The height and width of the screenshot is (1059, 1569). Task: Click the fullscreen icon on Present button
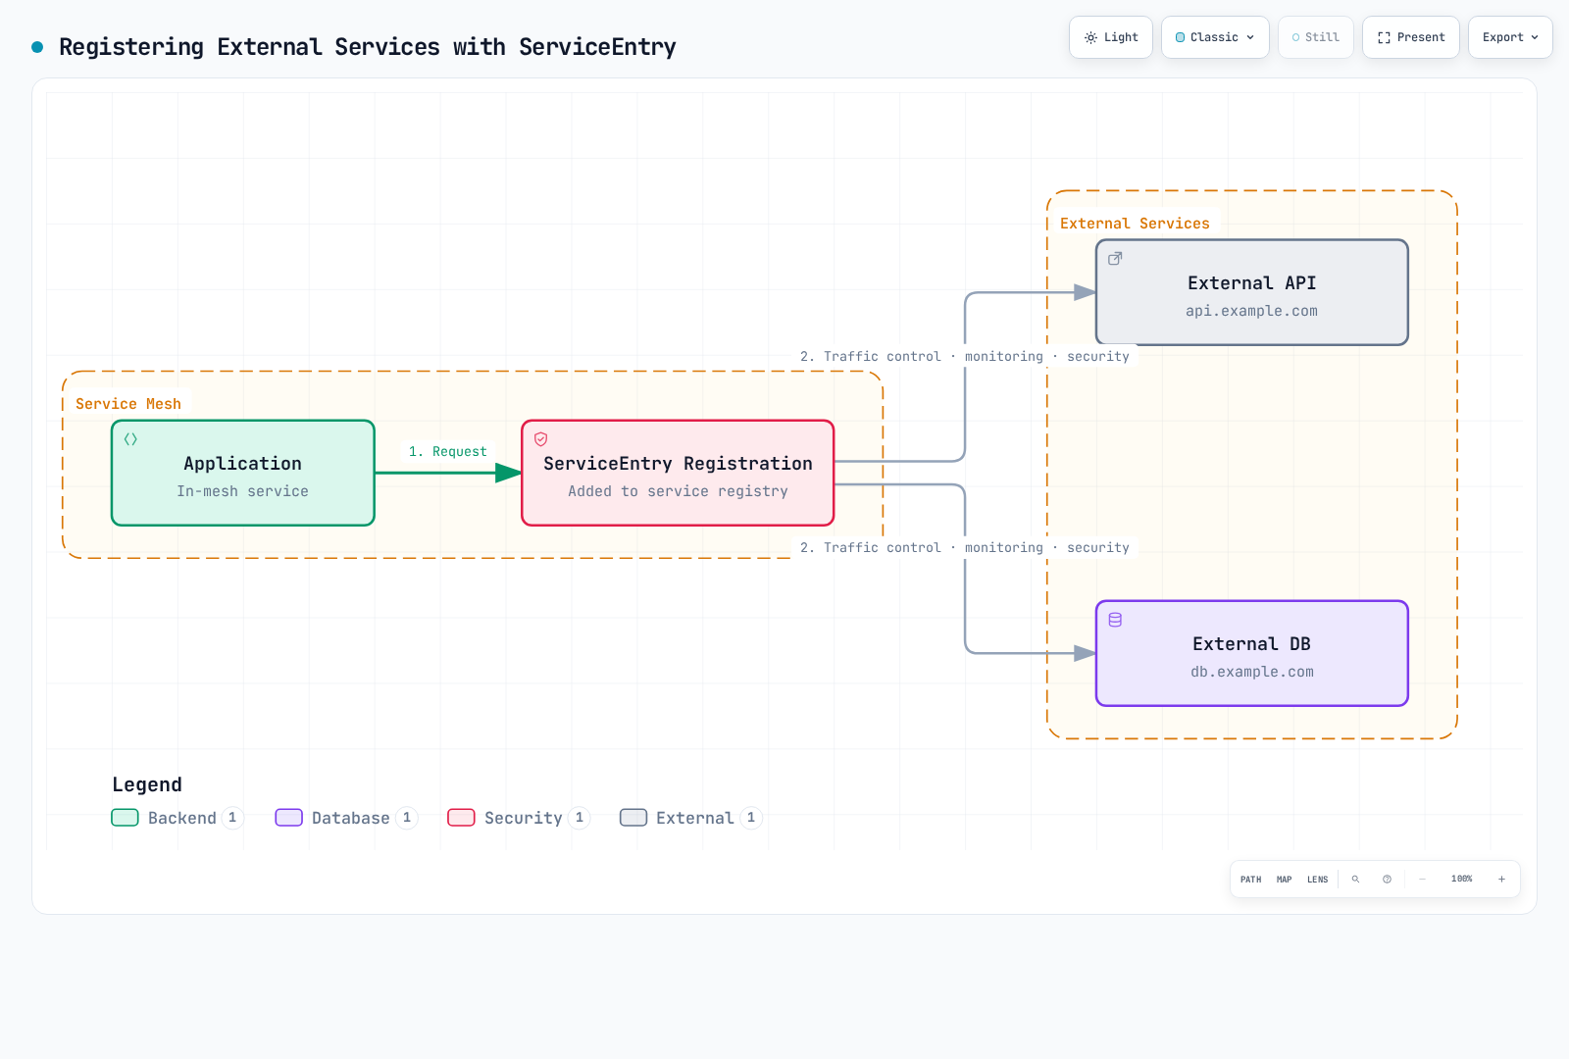click(1384, 37)
